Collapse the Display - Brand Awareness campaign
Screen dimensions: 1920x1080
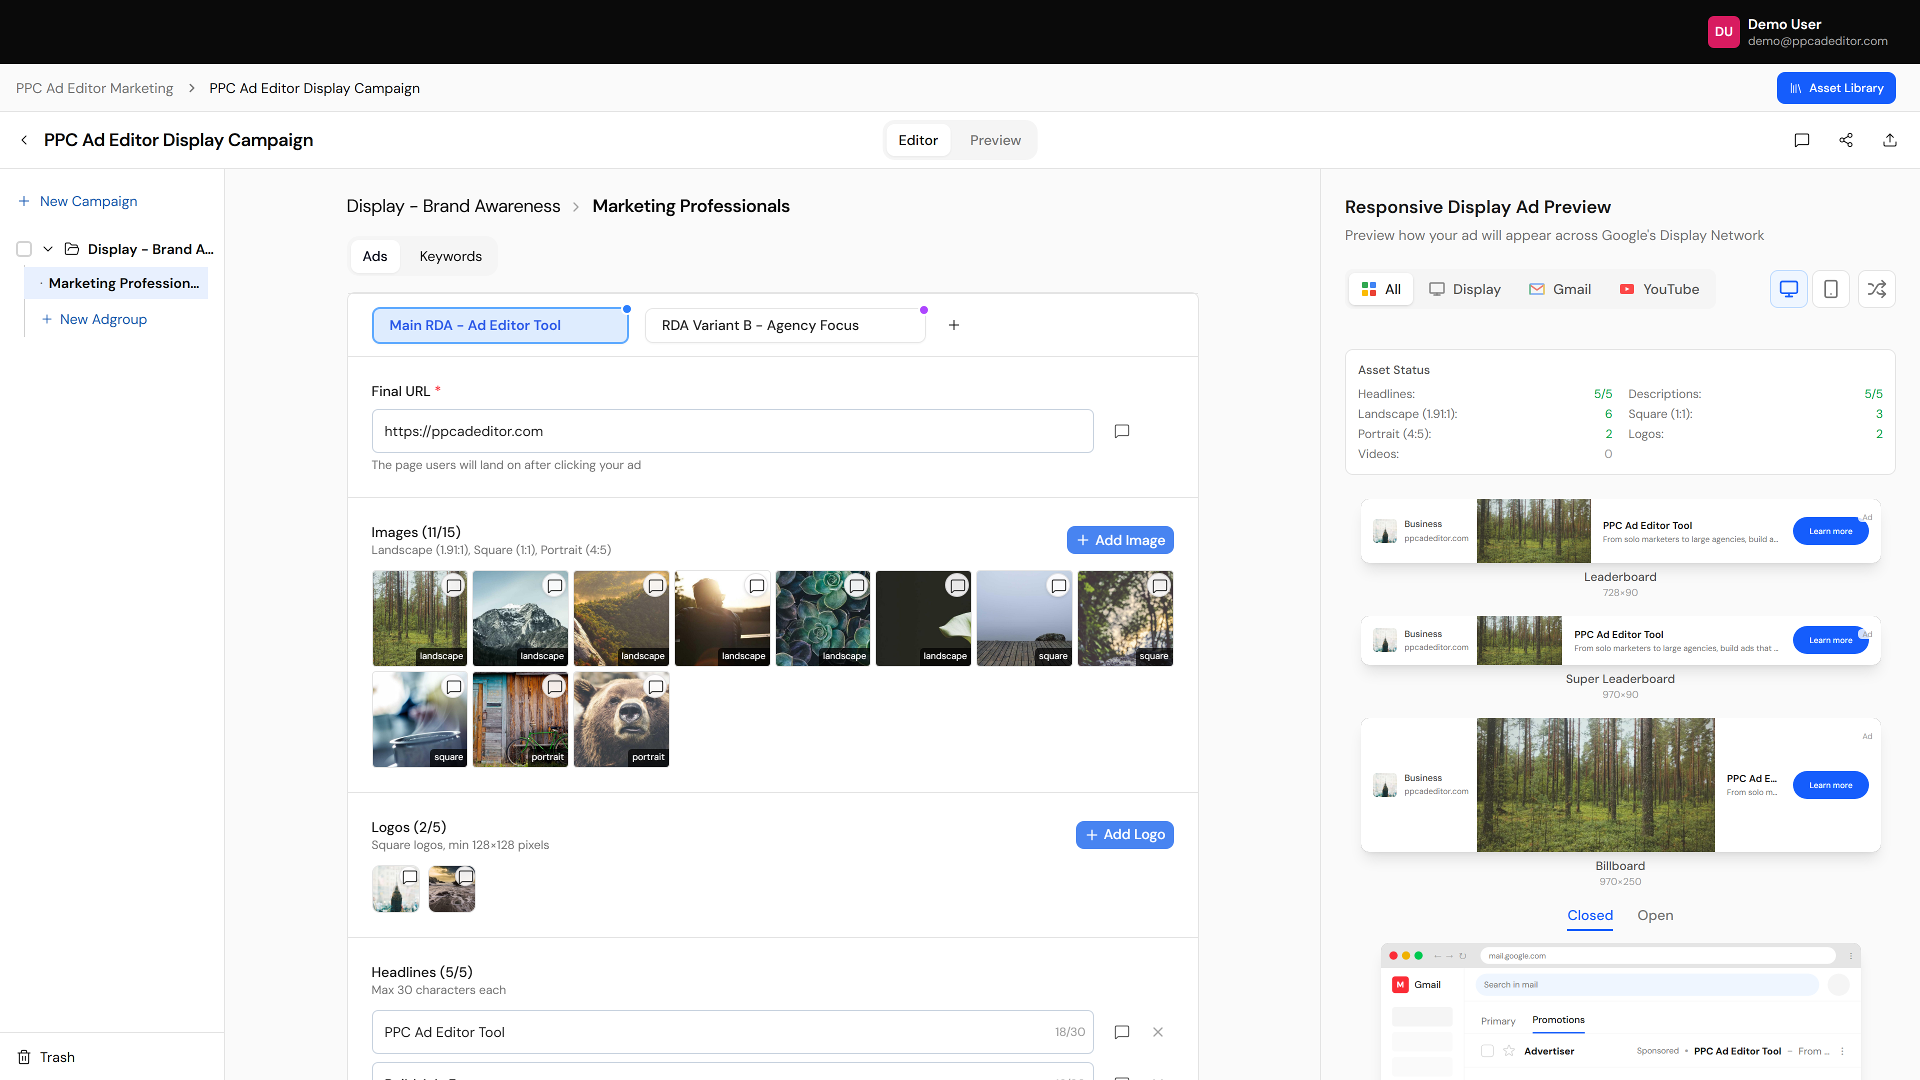[47, 249]
